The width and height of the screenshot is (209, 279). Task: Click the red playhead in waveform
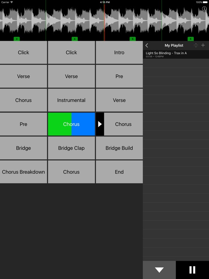click(104, 22)
